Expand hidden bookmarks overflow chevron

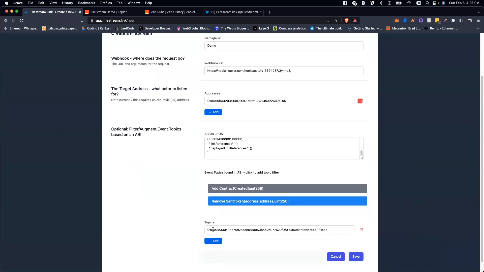coord(478,28)
